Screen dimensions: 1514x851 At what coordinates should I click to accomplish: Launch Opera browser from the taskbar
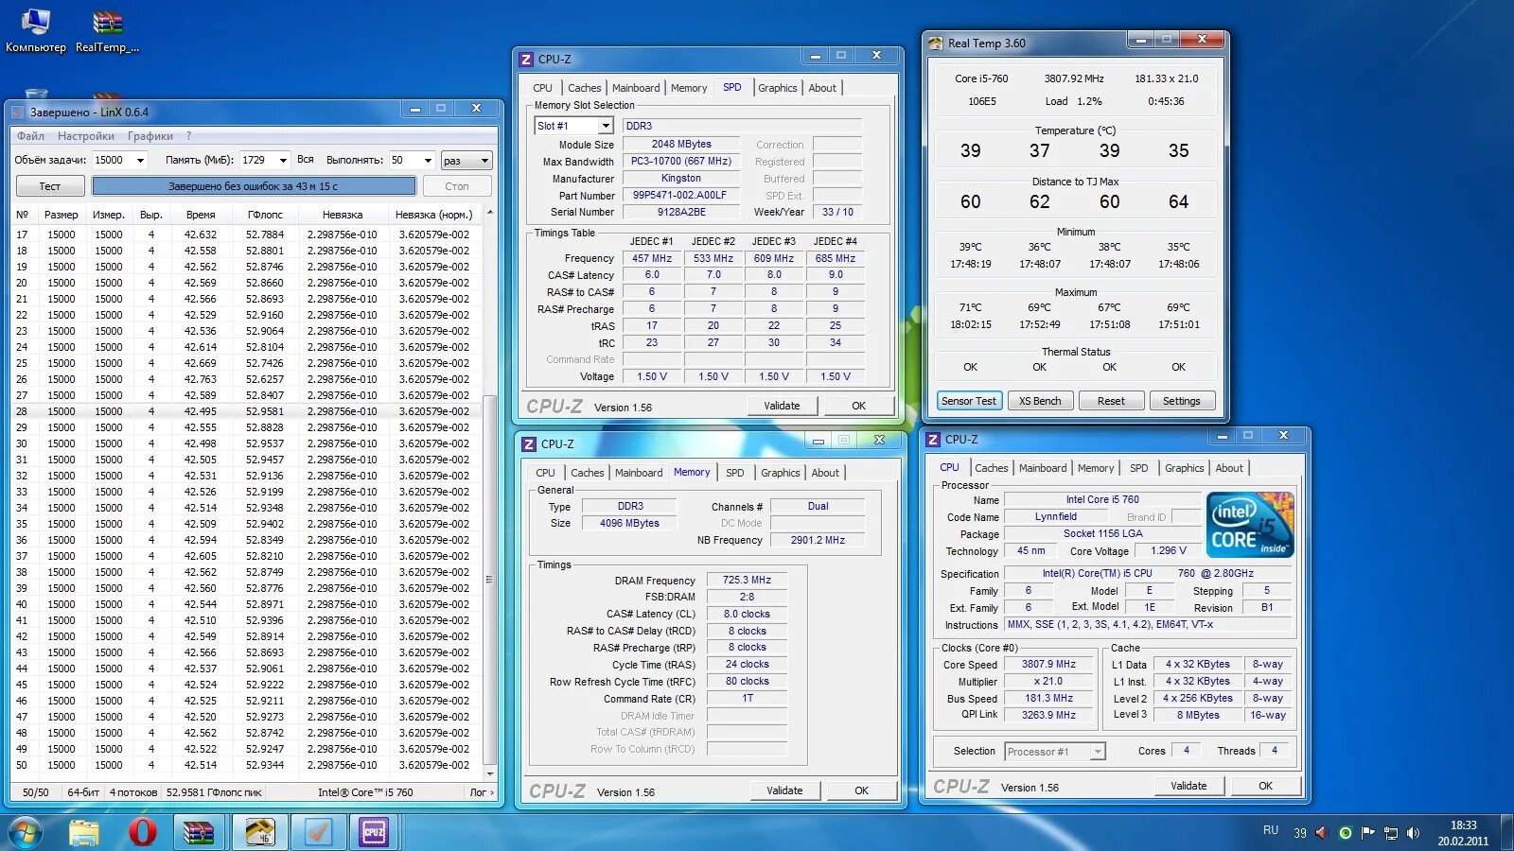(x=143, y=832)
